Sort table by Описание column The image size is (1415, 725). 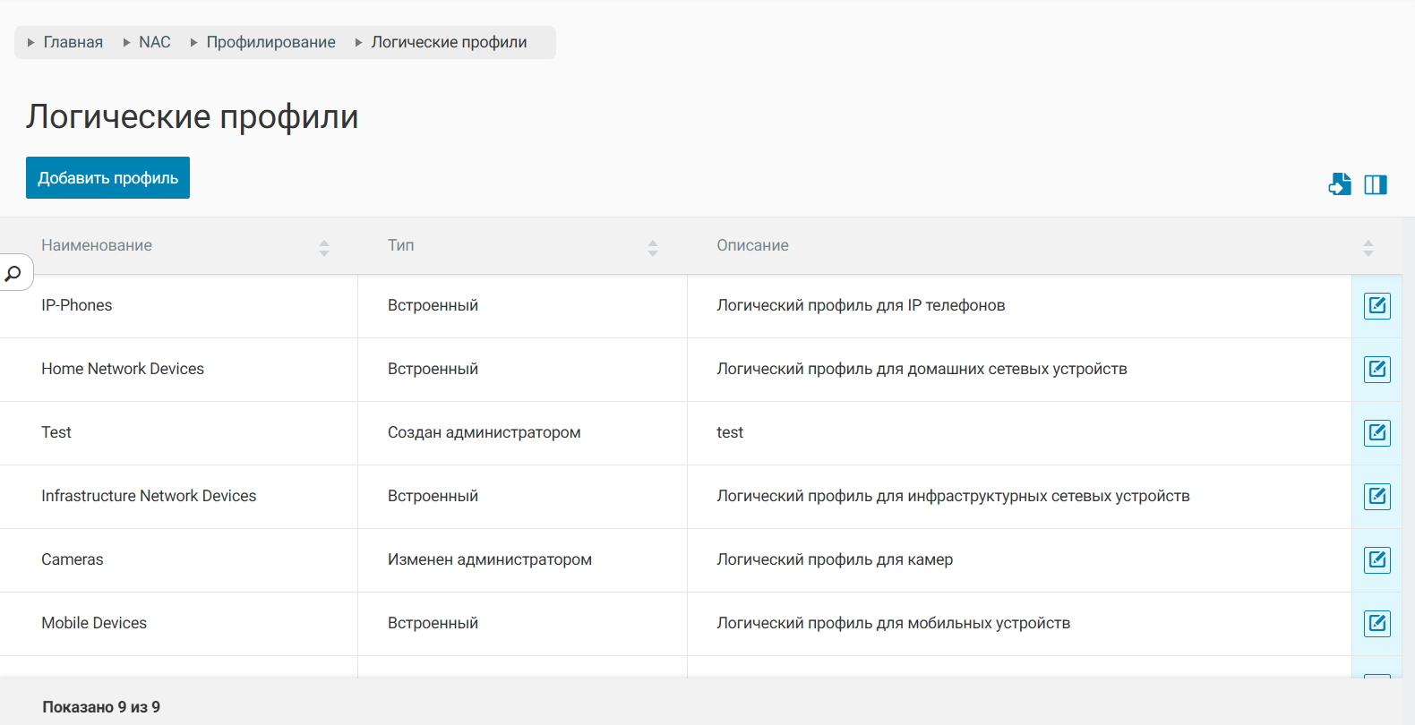click(1368, 248)
